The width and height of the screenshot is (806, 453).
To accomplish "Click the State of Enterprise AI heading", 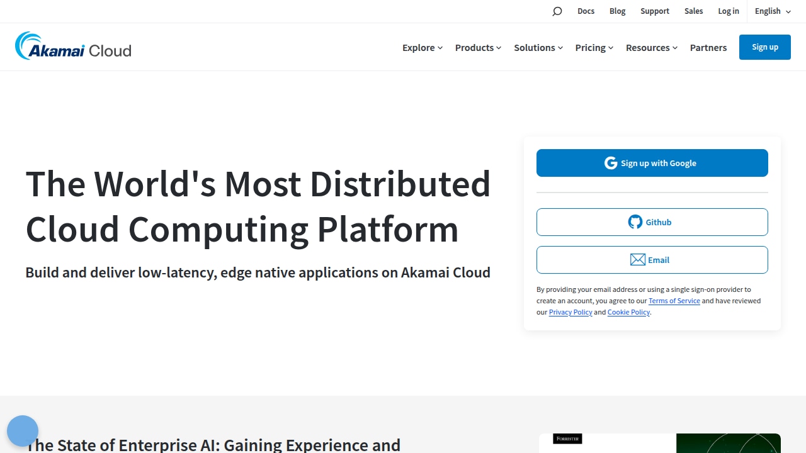I will tap(213, 445).
